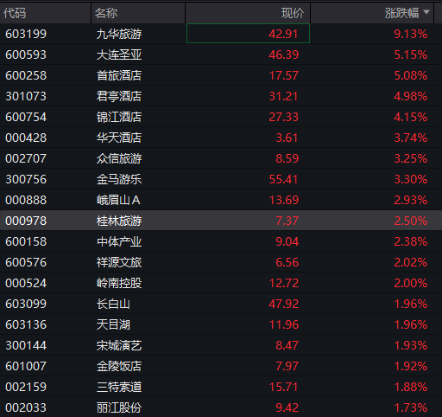Select the highlighted price cell 42.91

point(248,34)
